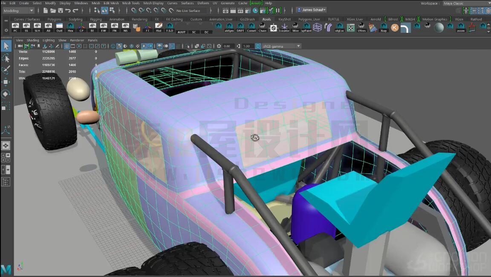Open the Maya Classic workspace dropdown
491x277 pixels.
tap(467, 3)
